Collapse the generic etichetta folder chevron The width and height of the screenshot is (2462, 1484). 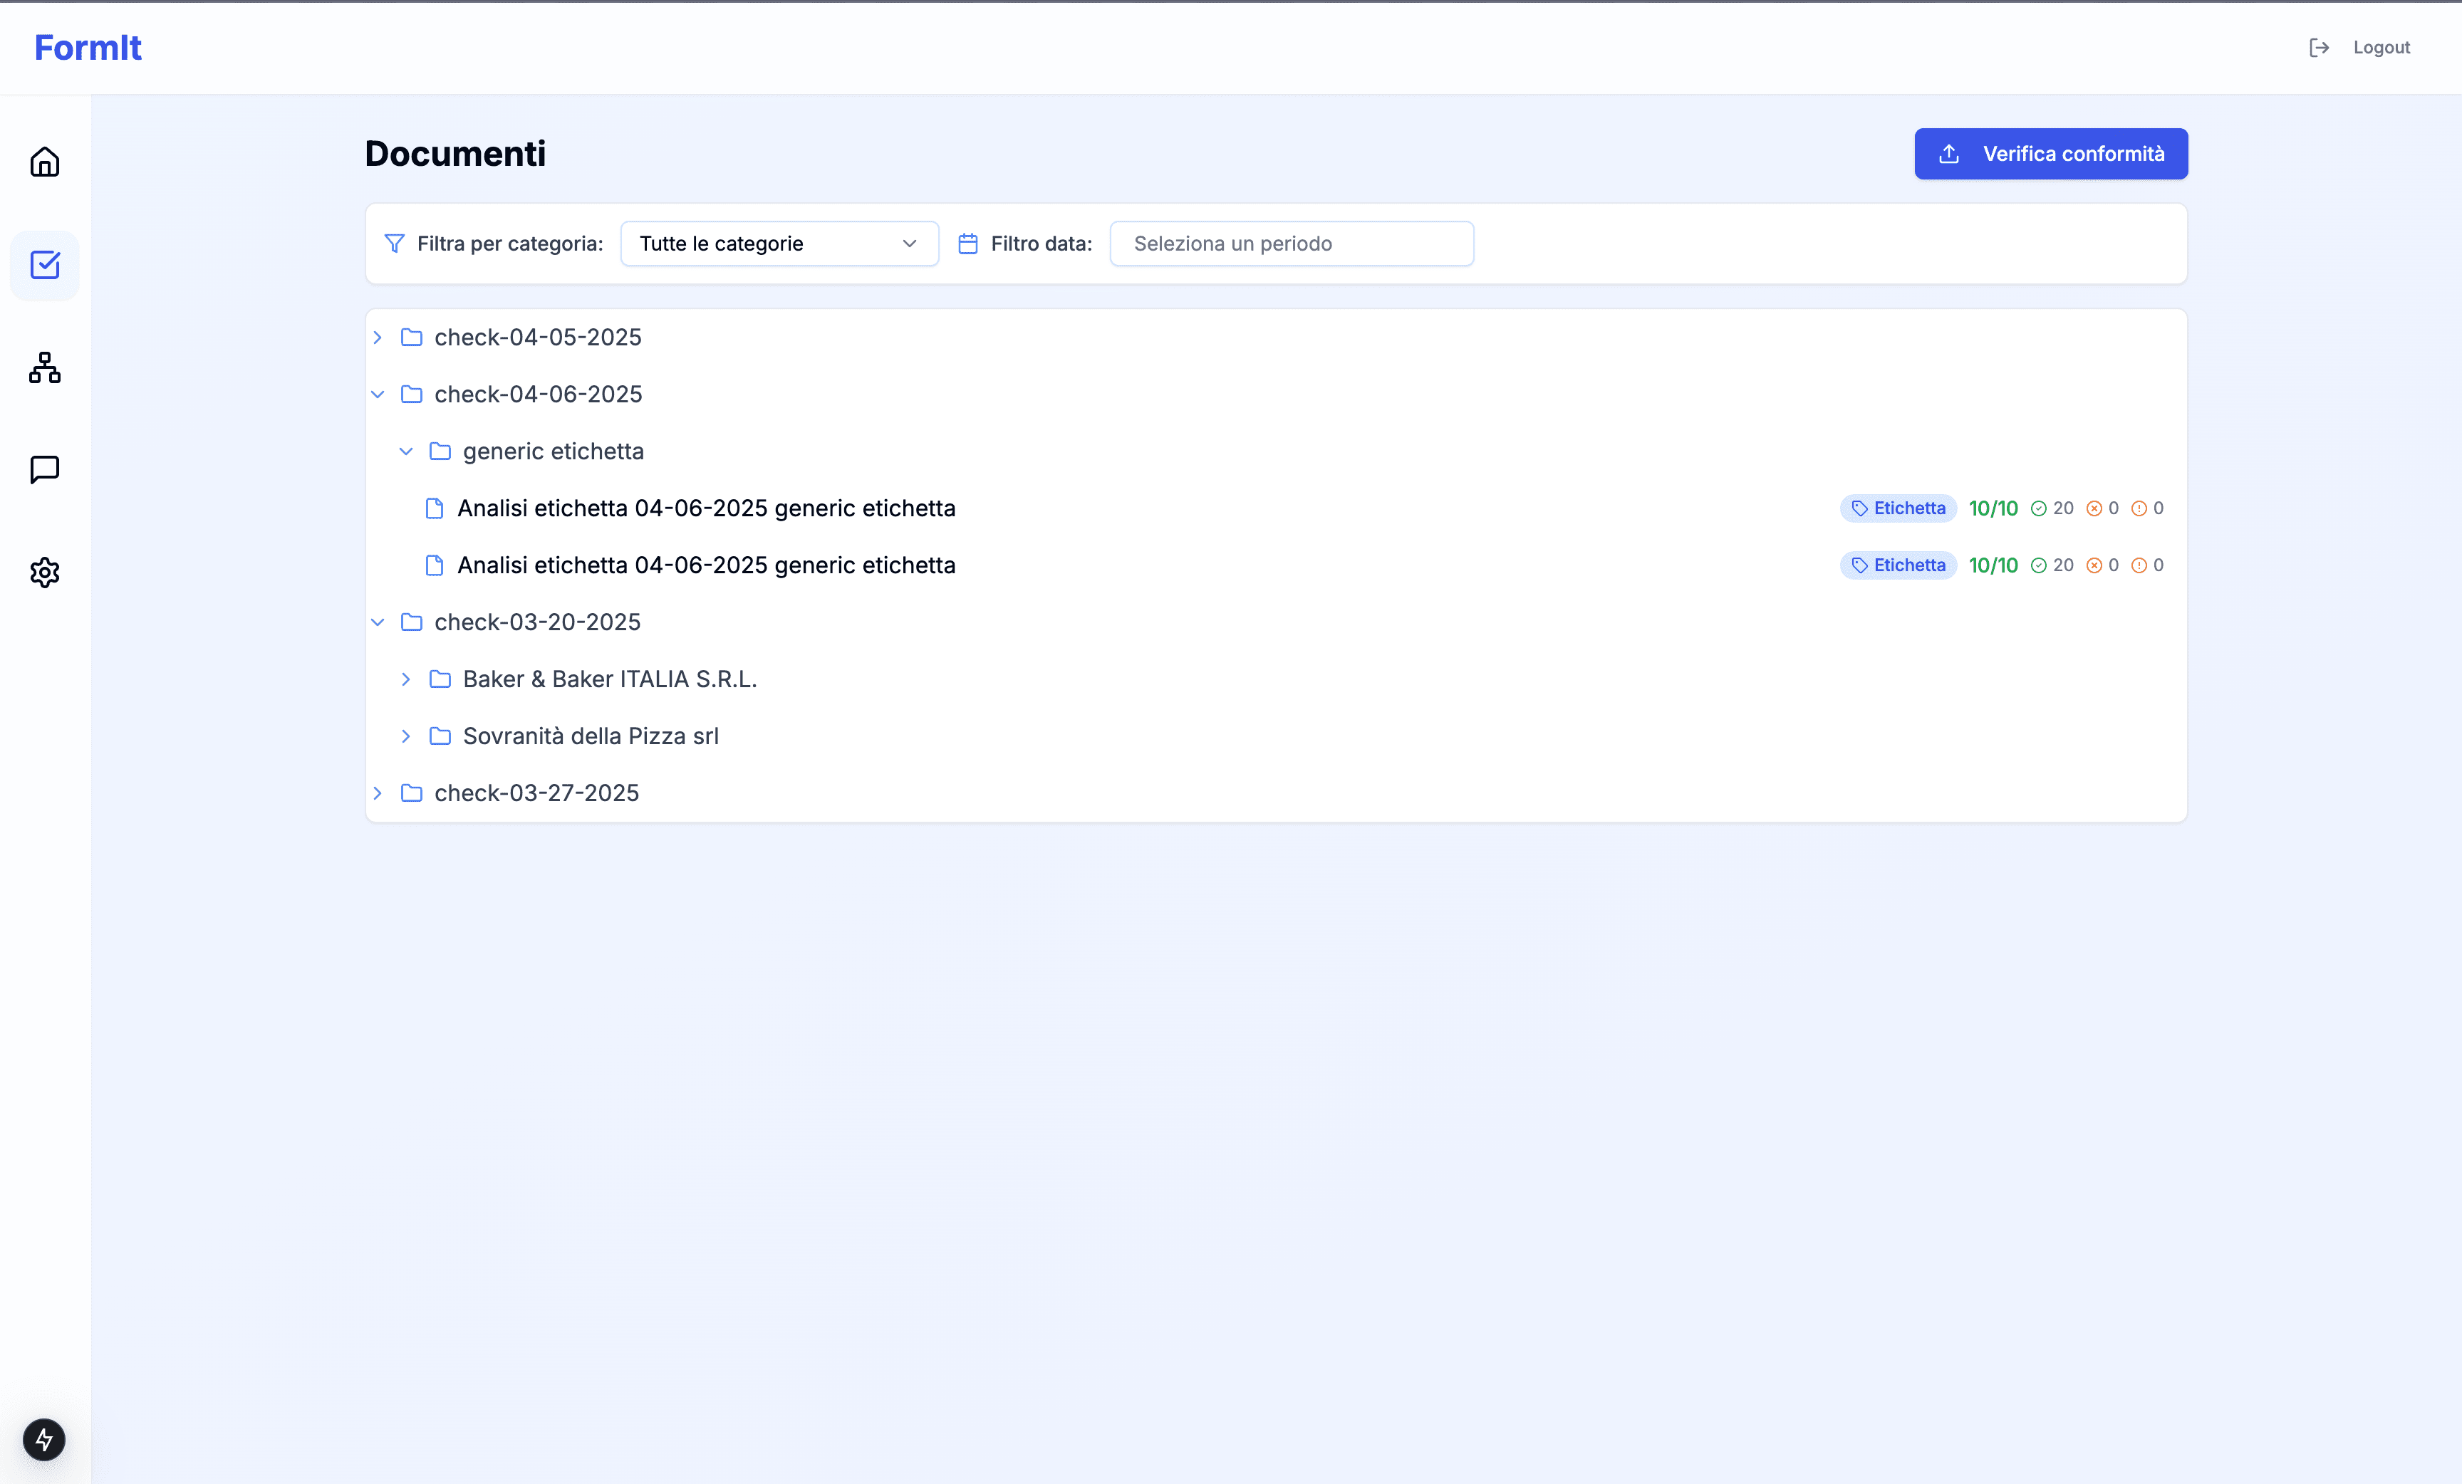click(405, 451)
